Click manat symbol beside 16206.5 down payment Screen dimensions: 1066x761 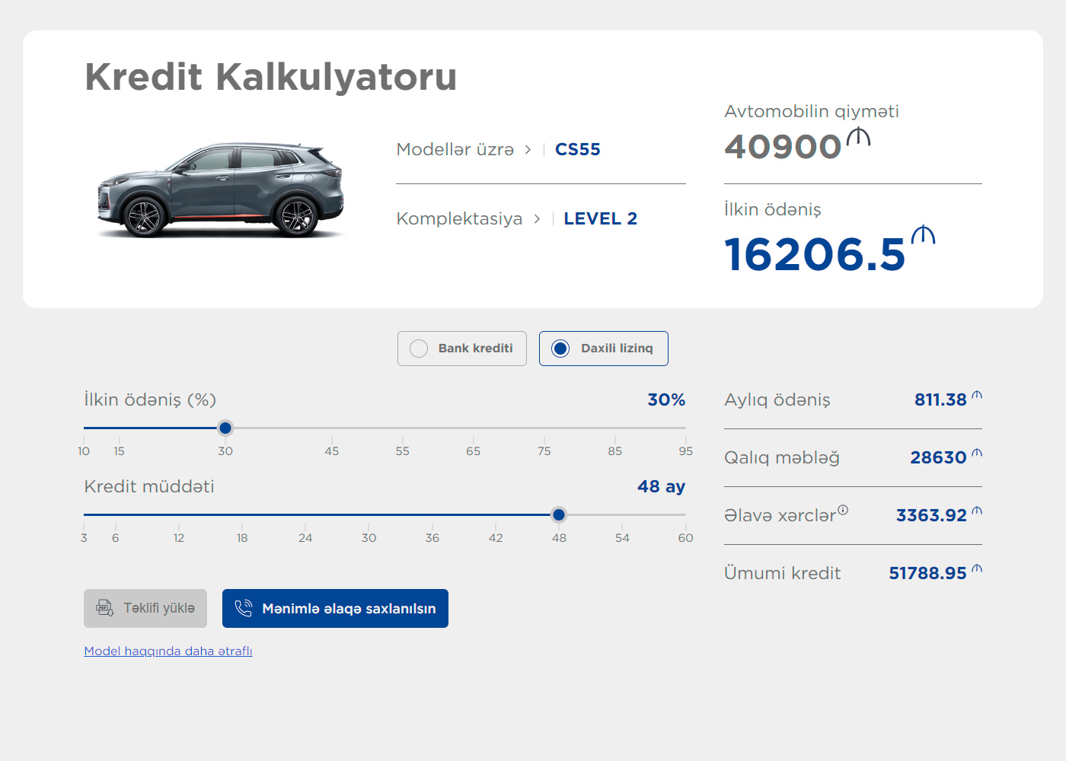pyautogui.click(x=923, y=235)
